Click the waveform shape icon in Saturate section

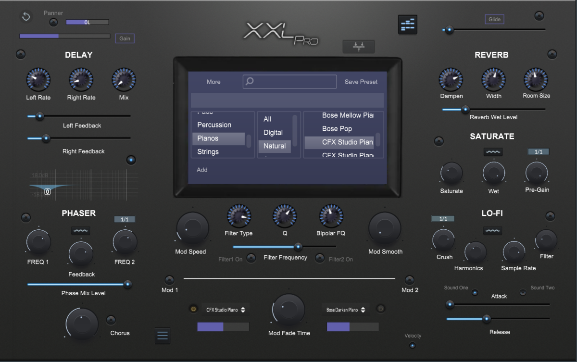493,152
